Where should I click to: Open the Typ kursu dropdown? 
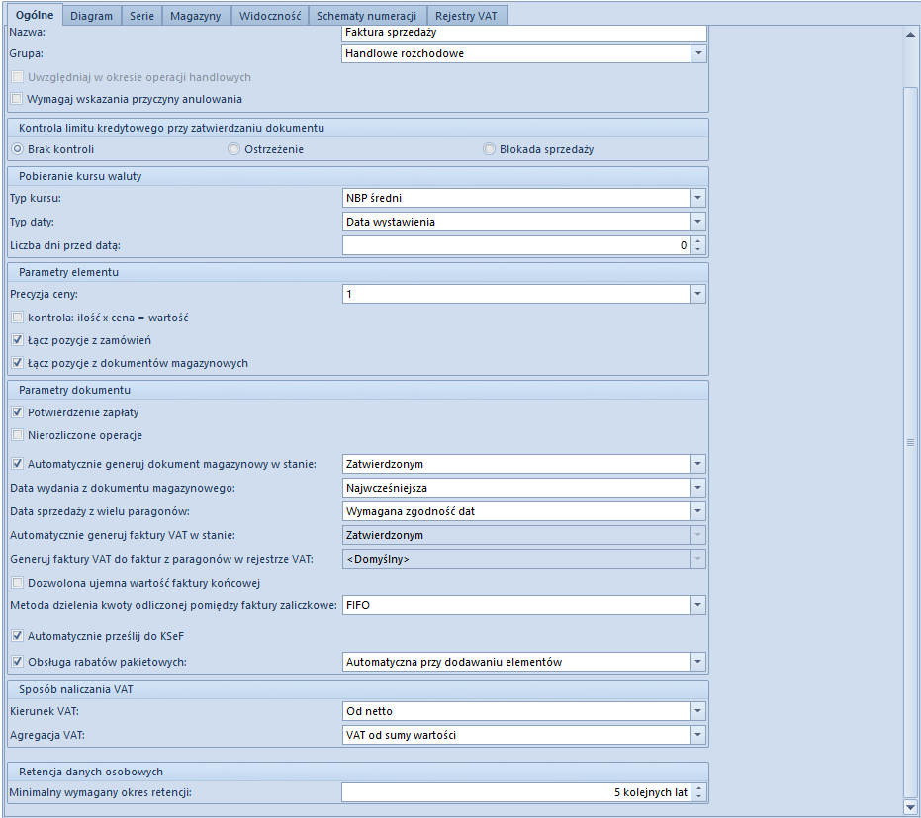coord(698,198)
